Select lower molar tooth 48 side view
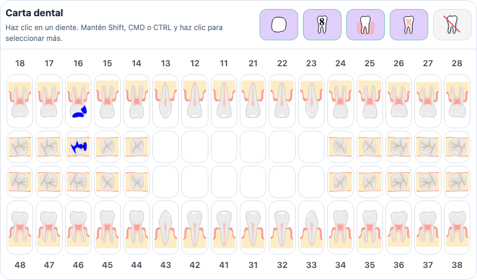Screen dimensions: 477x280 click(x=20, y=228)
